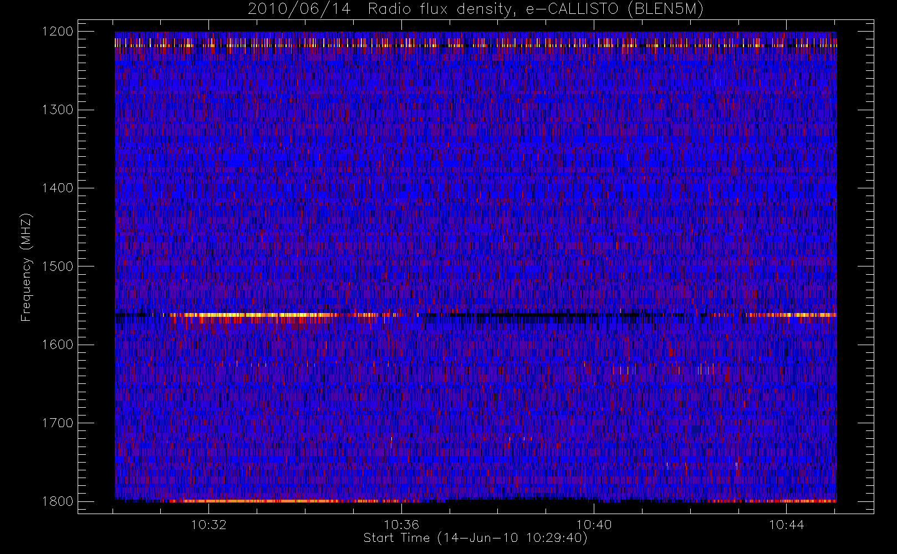Select the 1600 frequency axis label
The height and width of the screenshot is (554, 897).
pos(58,345)
